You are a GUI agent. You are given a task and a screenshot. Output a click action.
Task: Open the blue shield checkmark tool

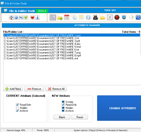[124, 18]
